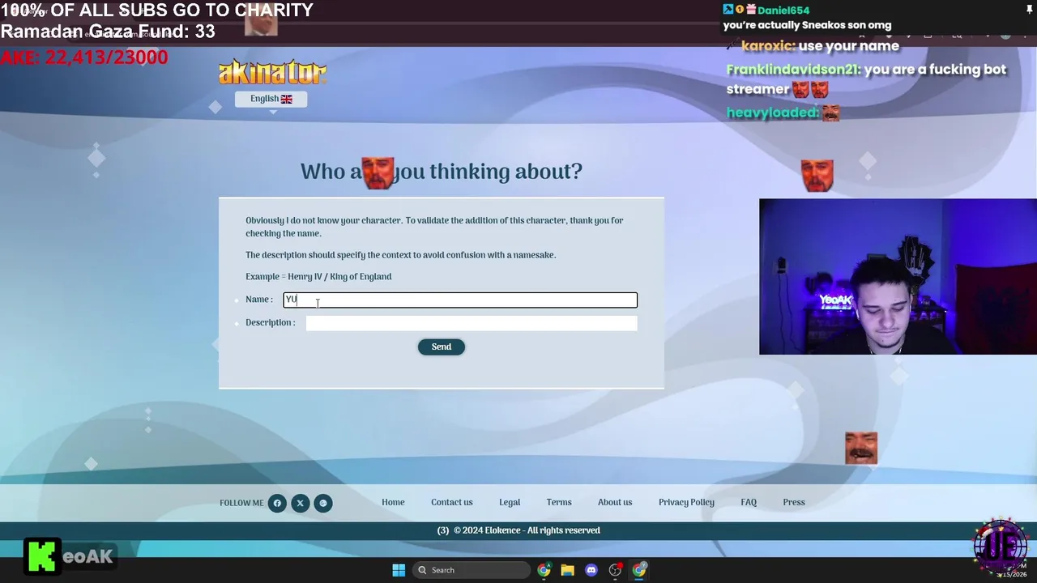Open the Legal footer link
The width and height of the screenshot is (1037, 583).
510,502
